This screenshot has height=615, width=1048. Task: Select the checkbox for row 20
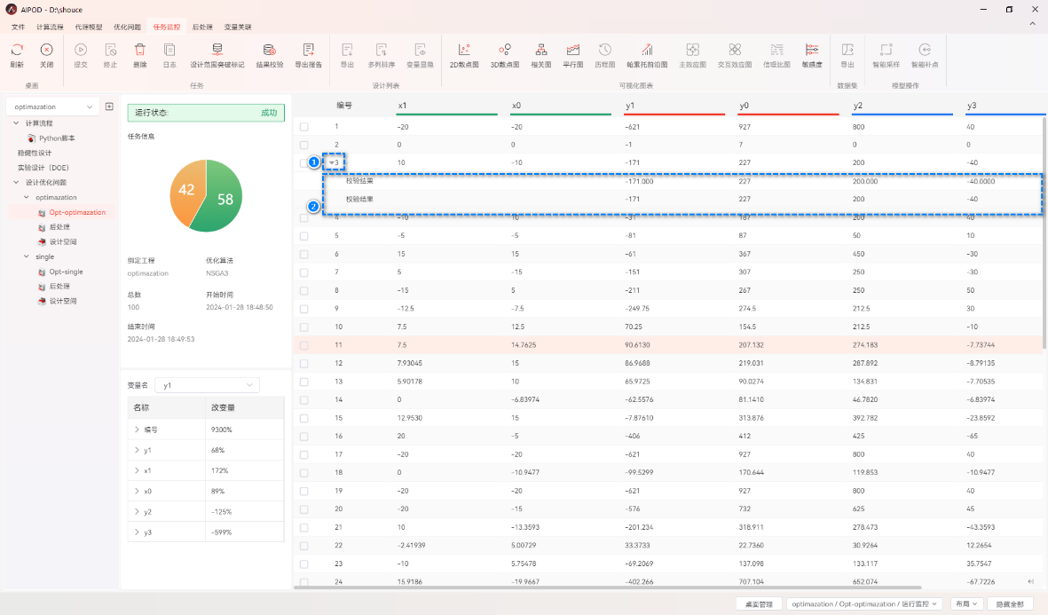(x=304, y=509)
